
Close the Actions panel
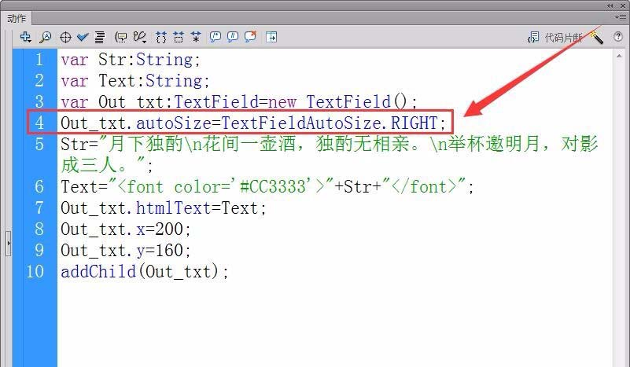tap(623, 6)
